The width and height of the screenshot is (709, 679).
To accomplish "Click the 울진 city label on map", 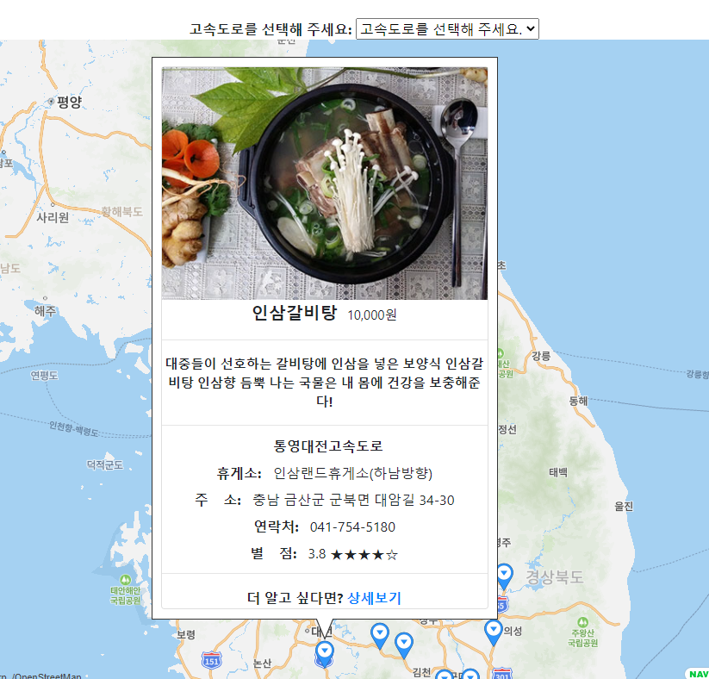I will [624, 506].
